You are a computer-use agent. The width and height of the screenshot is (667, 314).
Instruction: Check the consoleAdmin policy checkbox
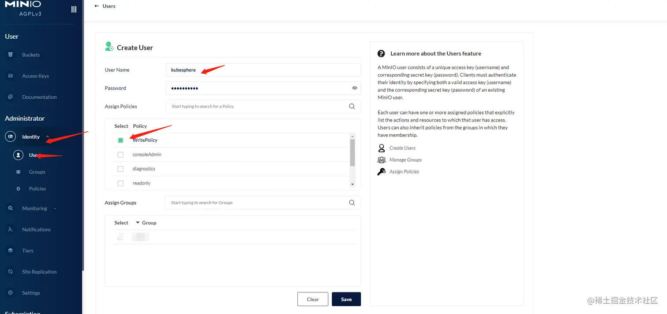click(120, 155)
